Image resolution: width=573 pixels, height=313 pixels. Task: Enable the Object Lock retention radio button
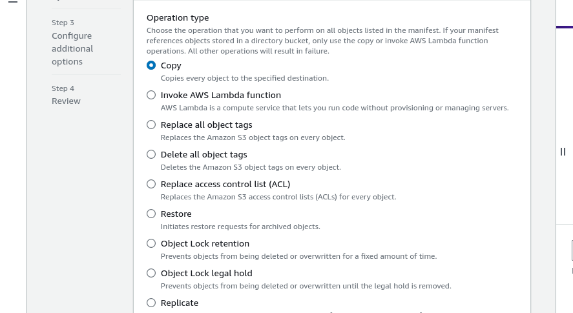coord(151,243)
